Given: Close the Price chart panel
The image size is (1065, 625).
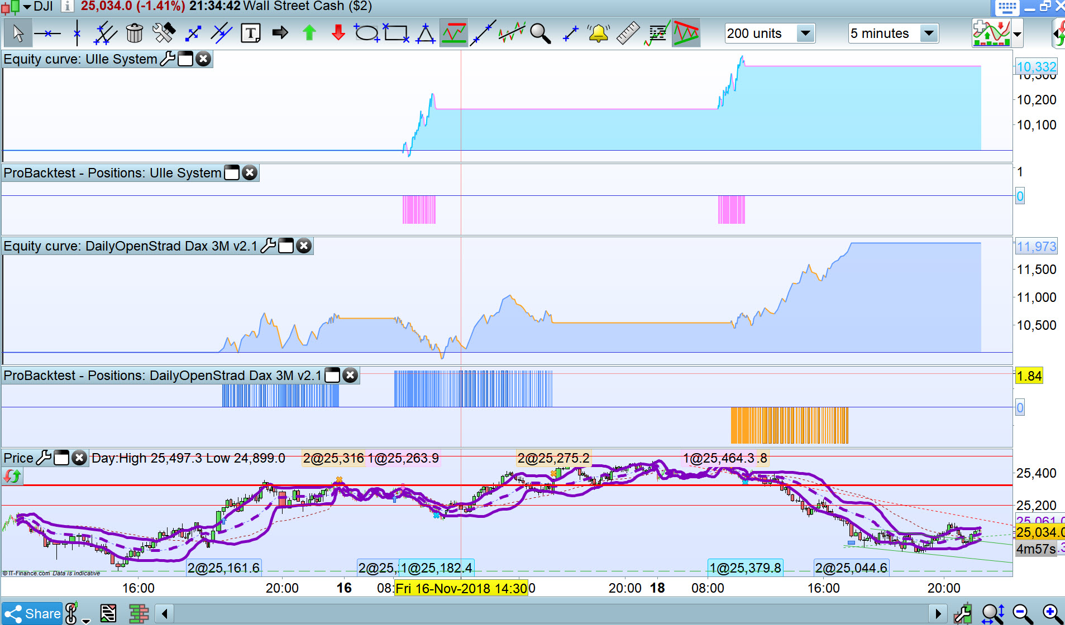Looking at the screenshot, I should 79,458.
